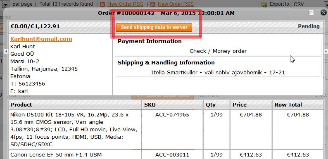Select SKU ACC-003011 in the Canon Lense row
Screen dimensions: 328x159
point(172,155)
